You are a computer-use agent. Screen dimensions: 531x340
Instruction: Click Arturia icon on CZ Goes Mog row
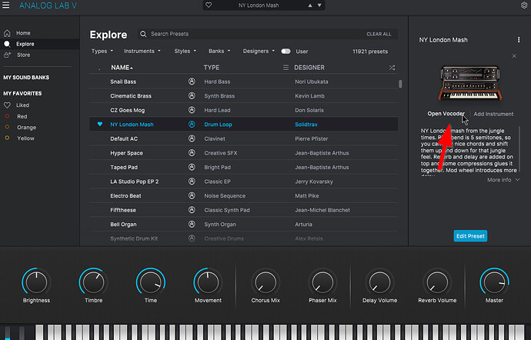(192, 110)
